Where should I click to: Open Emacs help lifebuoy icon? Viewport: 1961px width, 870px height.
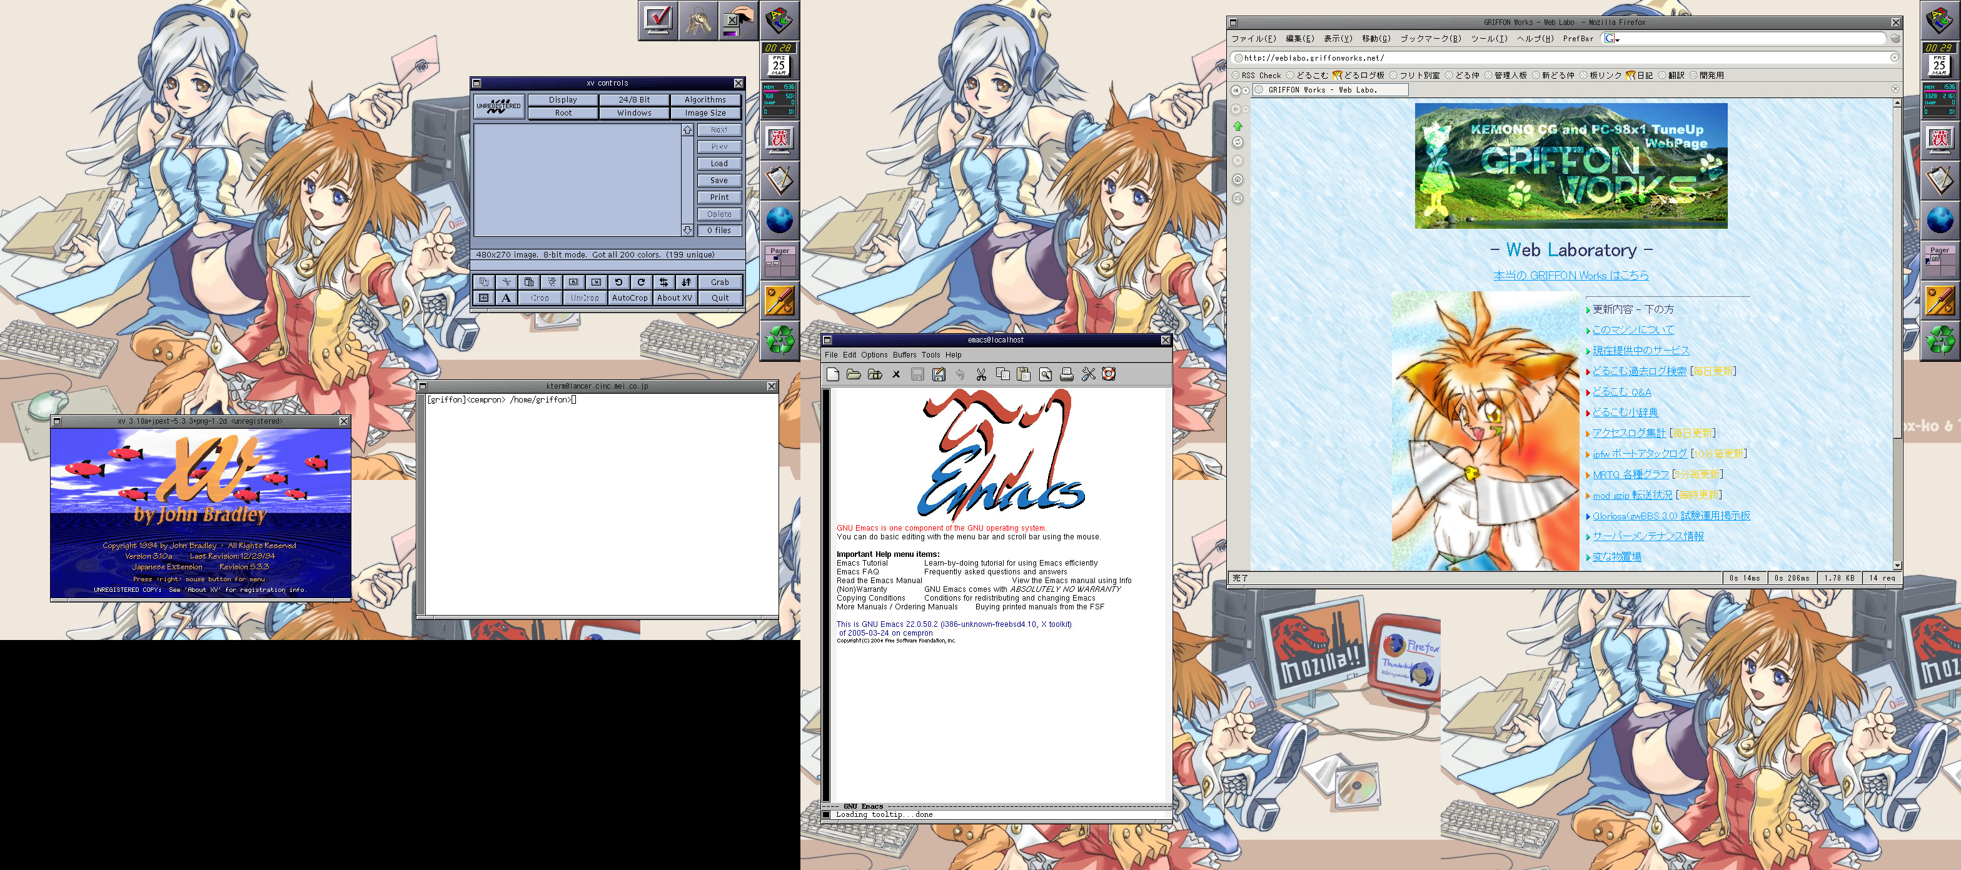[1109, 374]
